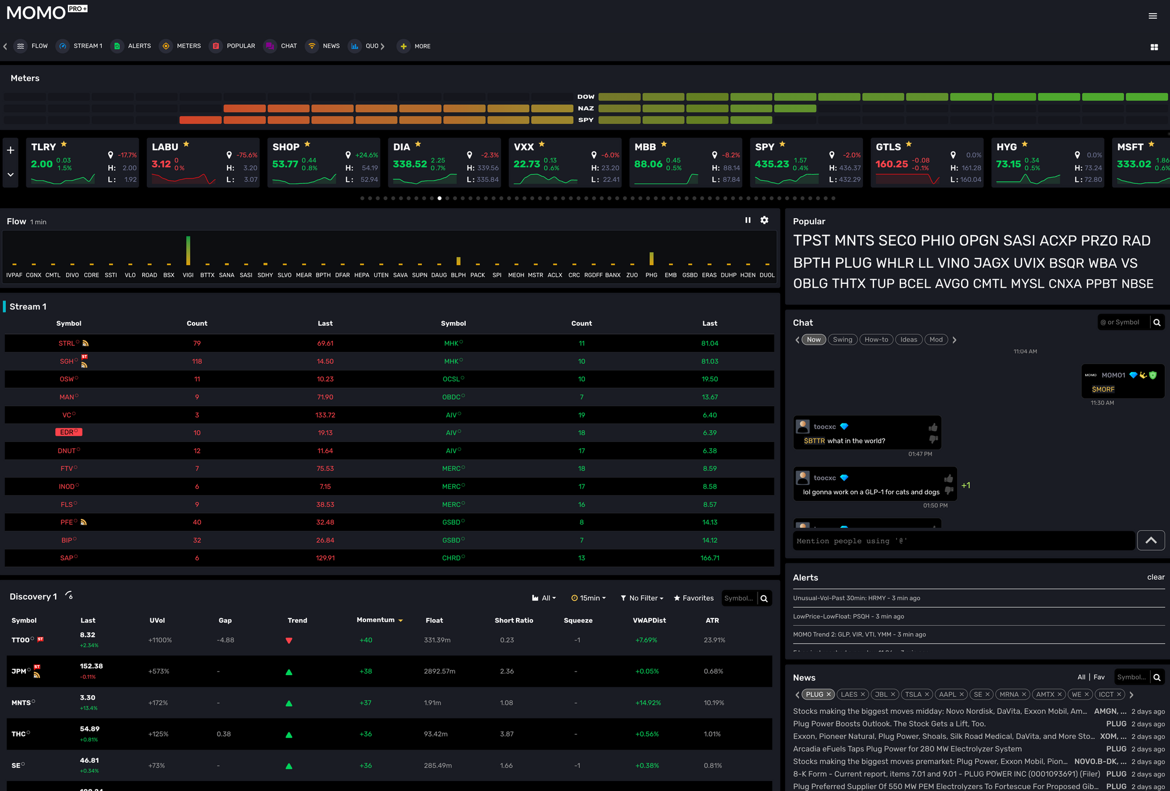Toggle Favorites filter in Discovery
1170x791 pixels.
tap(693, 598)
